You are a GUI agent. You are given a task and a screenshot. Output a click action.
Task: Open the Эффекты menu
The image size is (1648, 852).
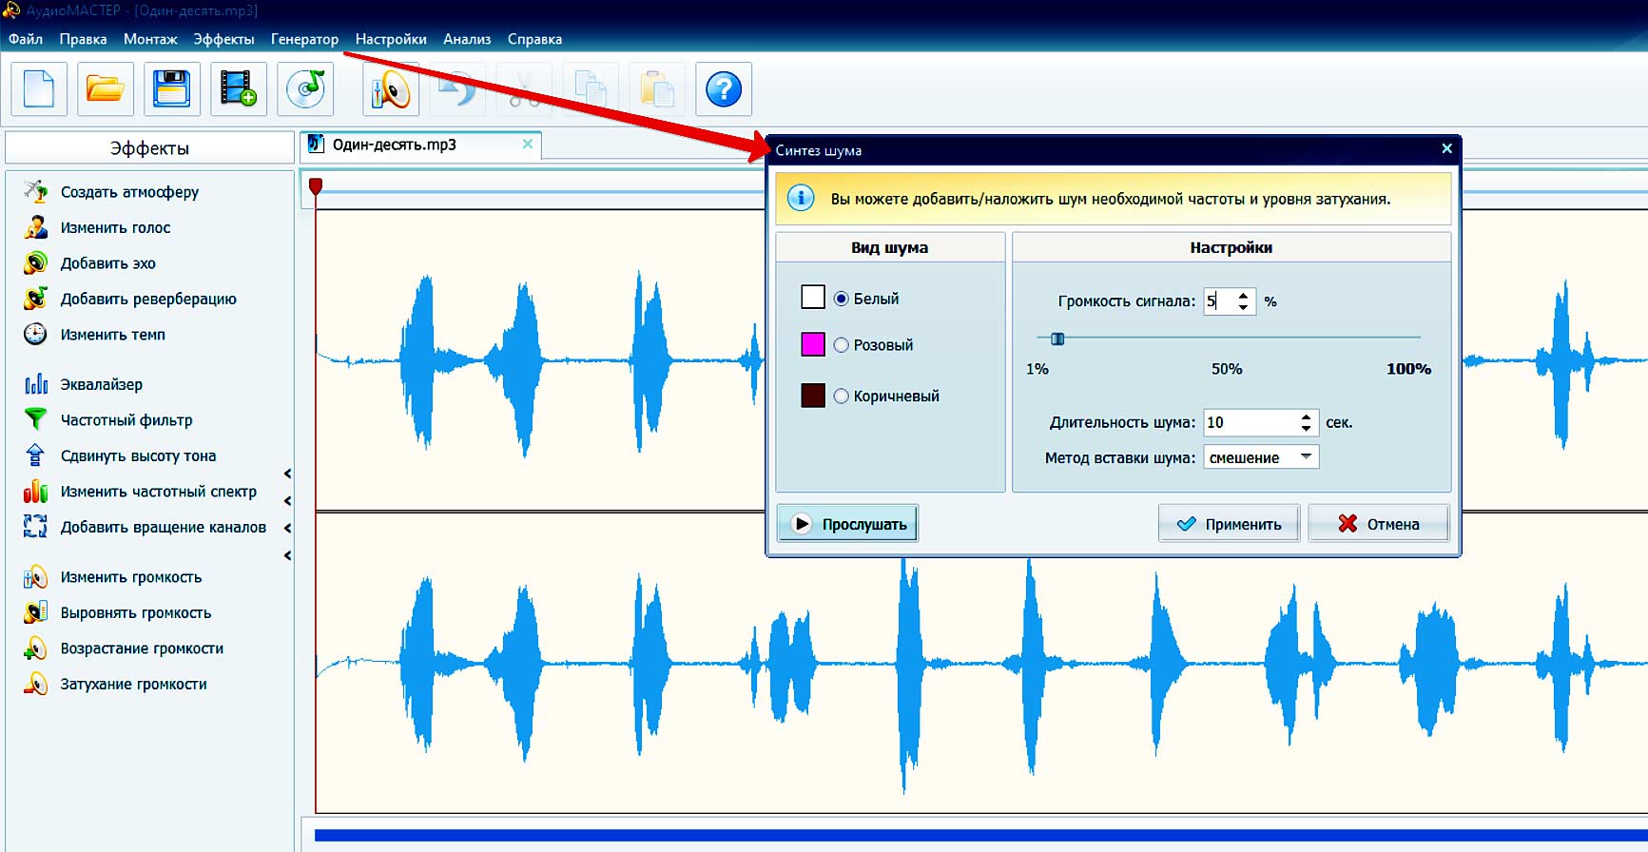point(223,39)
